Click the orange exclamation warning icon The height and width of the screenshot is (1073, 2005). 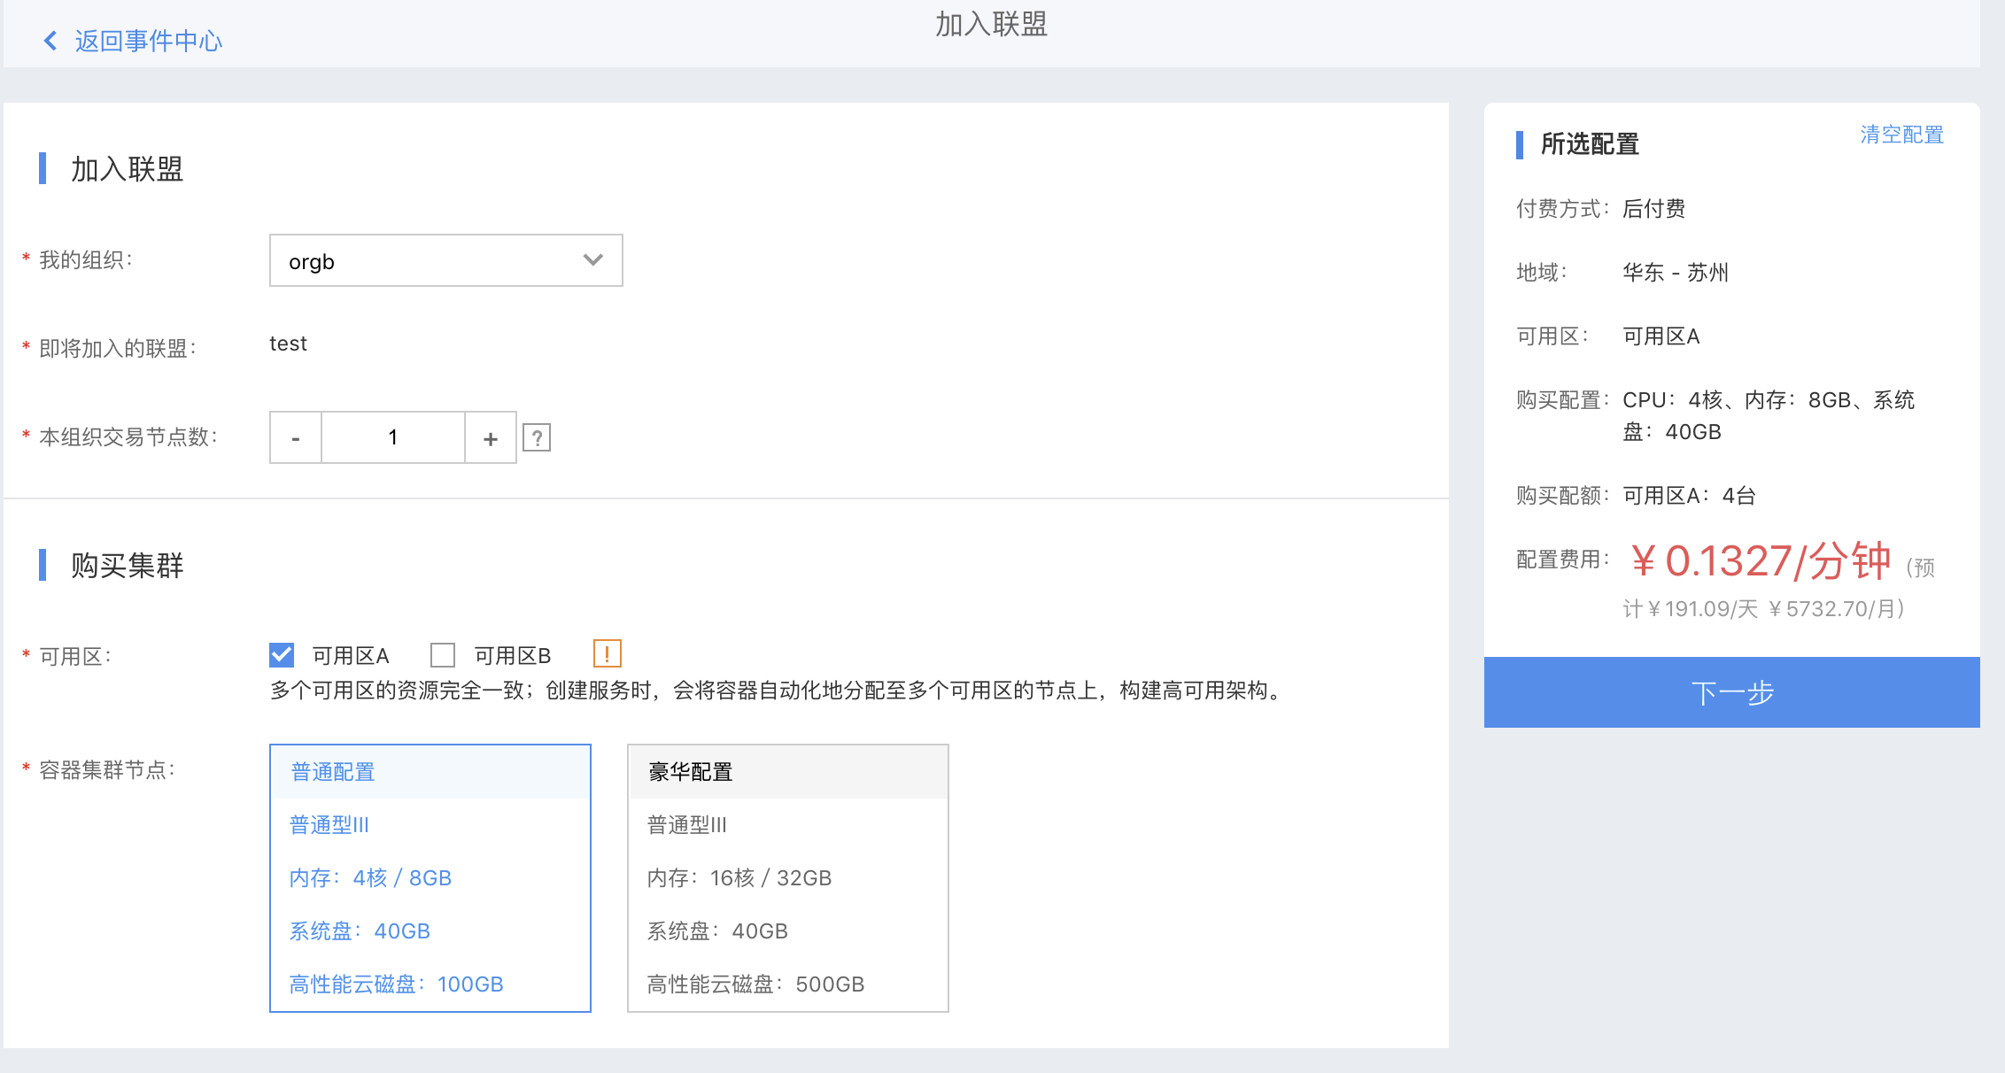(x=607, y=654)
